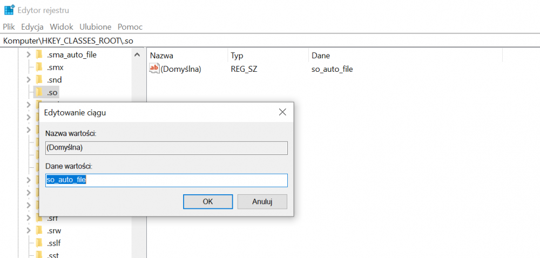
Task: Click the .sma_auto_file folder icon
Action: pos(39,55)
